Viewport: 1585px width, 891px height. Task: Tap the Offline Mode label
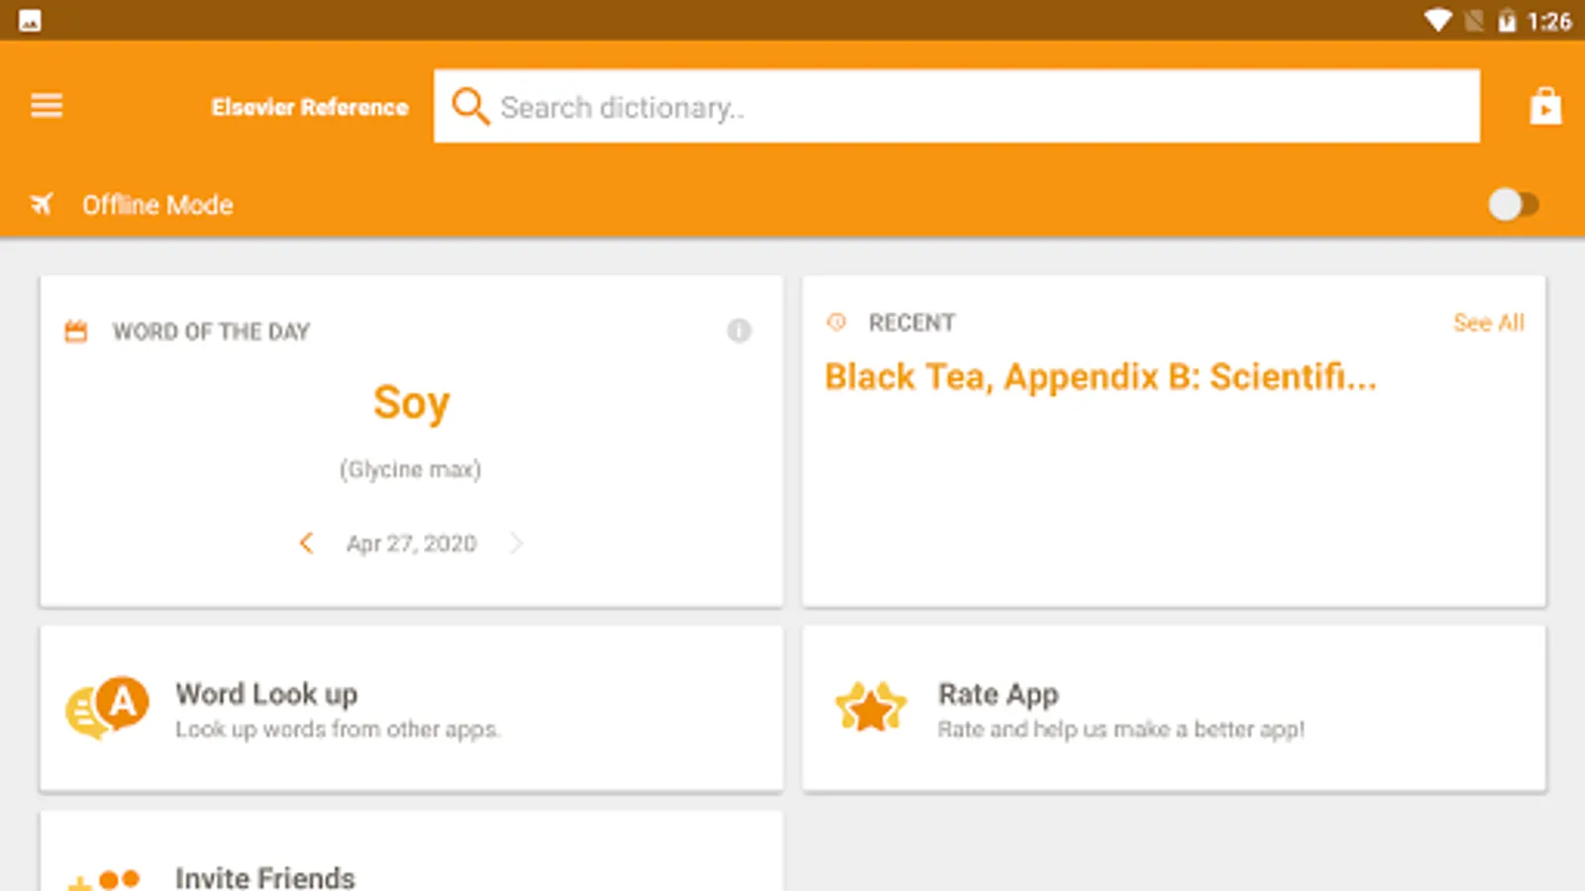point(158,205)
